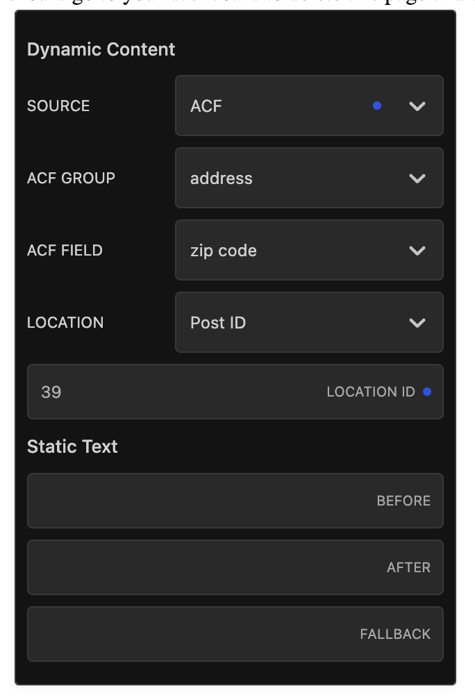Click into the Before static text input

coord(194,501)
